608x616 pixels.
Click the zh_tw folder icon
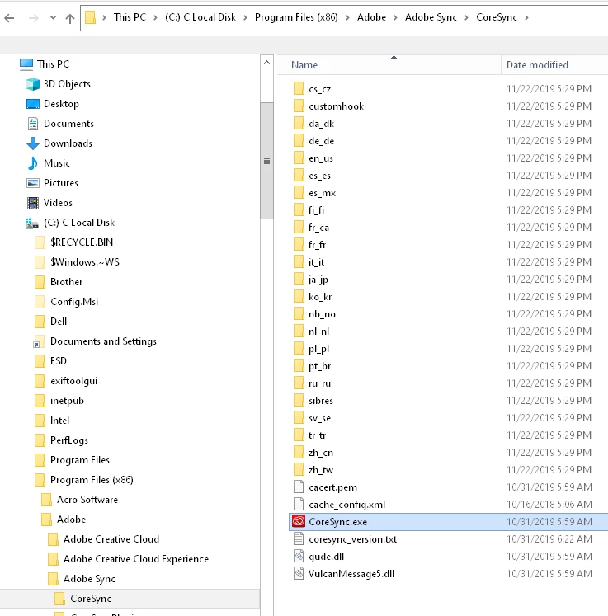299,469
